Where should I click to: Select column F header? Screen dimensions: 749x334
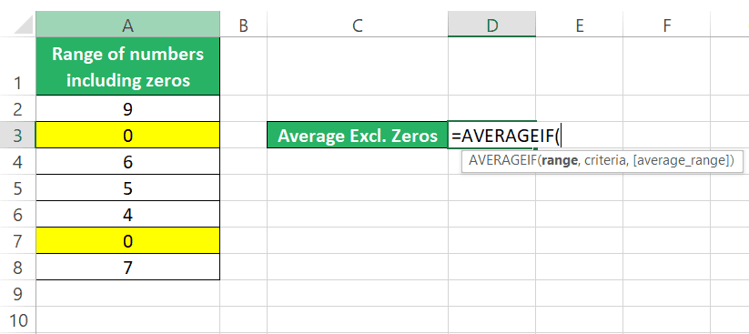pyautogui.click(x=666, y=25)
